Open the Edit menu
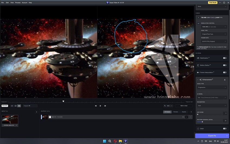230x144 pixels. pos(7,3)
